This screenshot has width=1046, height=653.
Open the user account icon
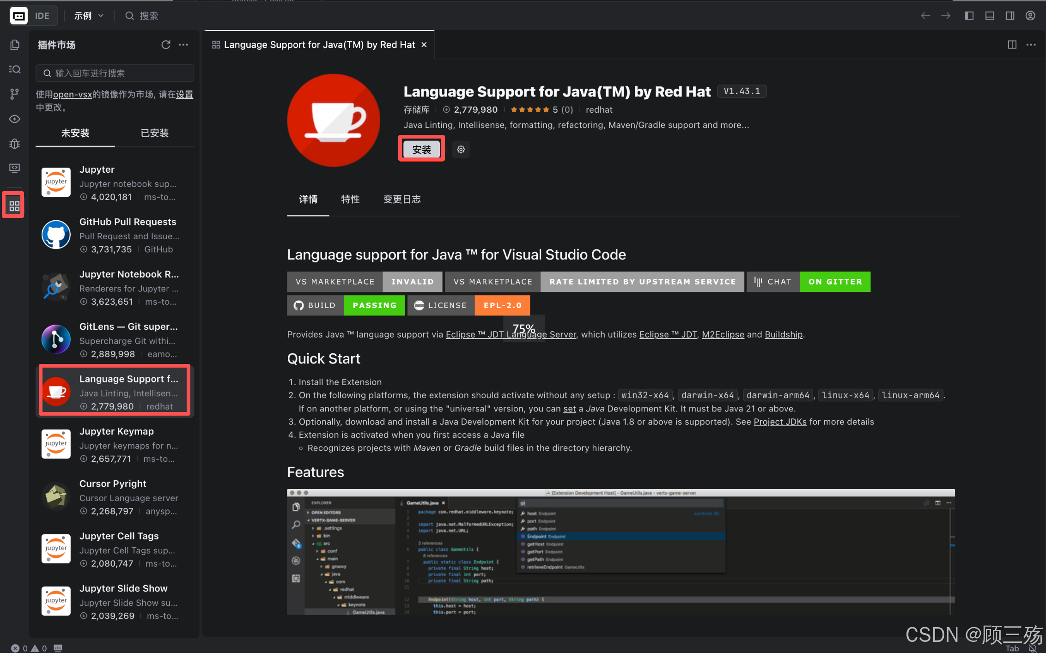tap(1030, 16)
